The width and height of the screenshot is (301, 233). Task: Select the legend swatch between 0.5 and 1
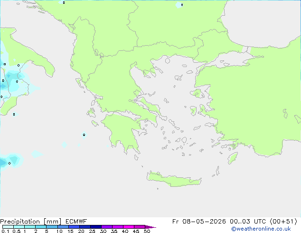[19, 227]
